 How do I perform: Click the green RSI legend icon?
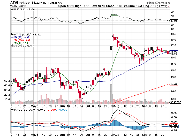click(12, 9)
